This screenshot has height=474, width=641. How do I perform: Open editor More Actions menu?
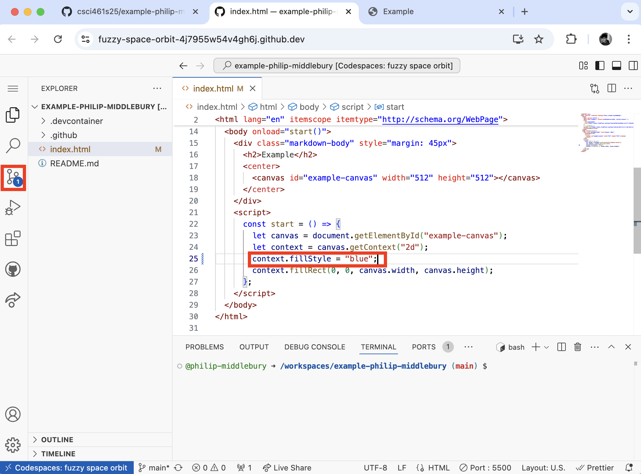point(628,88)
